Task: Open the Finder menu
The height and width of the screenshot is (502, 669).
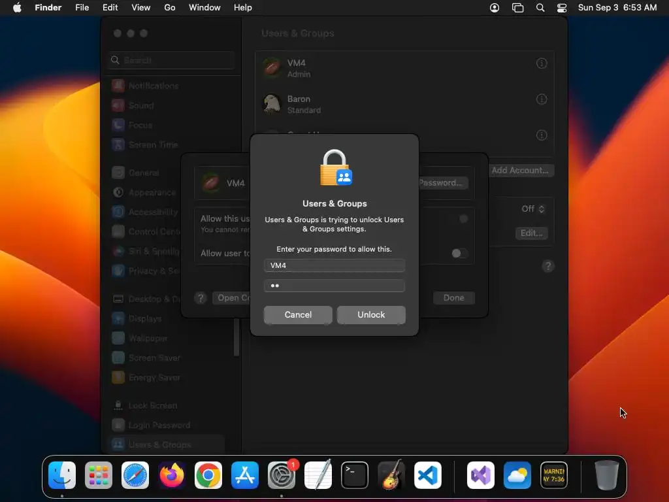Action: [x=48, y=8]
